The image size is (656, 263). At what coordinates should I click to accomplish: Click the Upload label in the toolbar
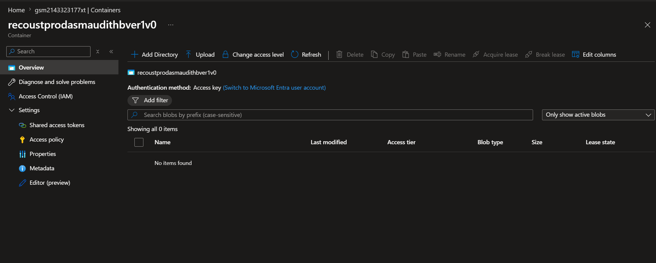205,55
